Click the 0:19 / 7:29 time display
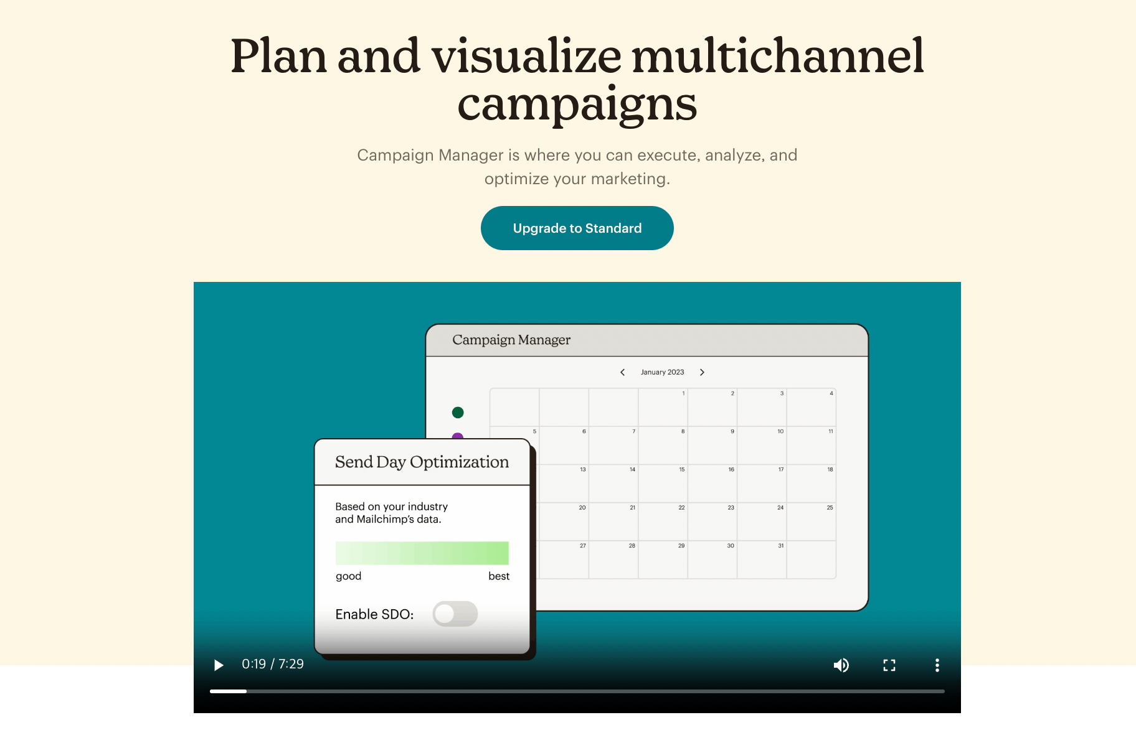Viewport: 1136px width, 748px height. (x=273, y=664)
